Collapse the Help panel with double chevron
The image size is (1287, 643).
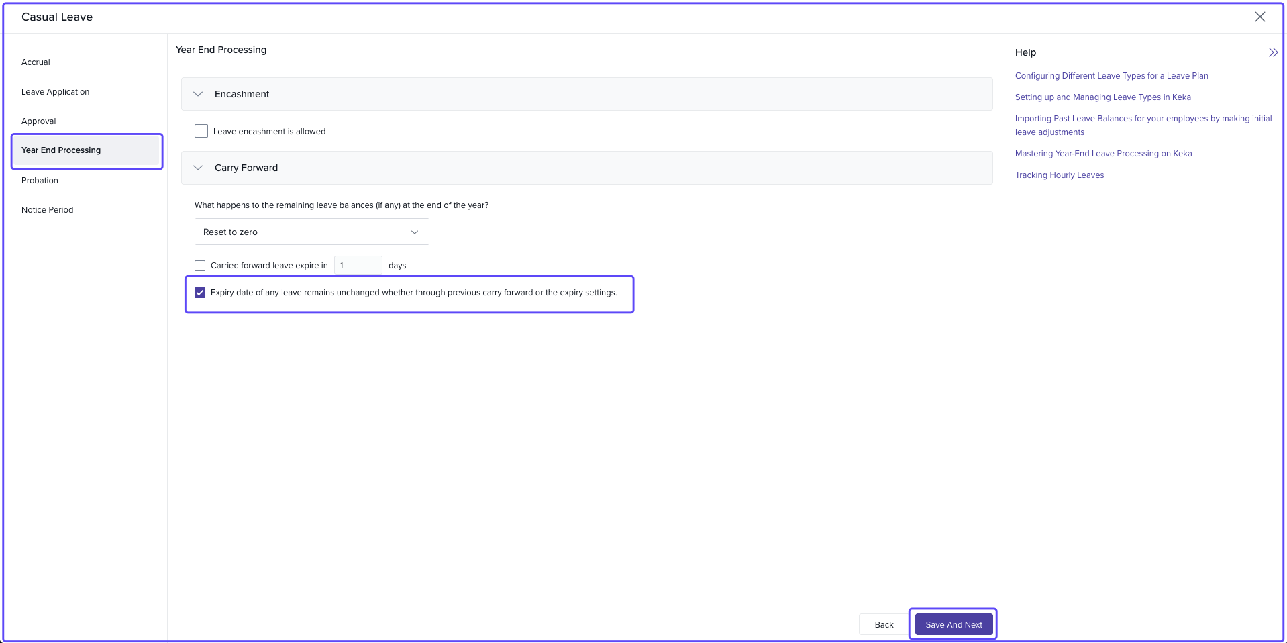pyautogui.click(x=1272, y=52)
